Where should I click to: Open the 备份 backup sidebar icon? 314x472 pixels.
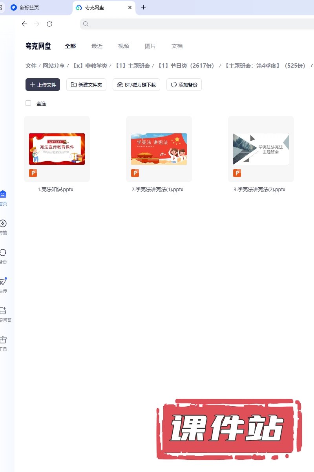click(x=3, y=253)
